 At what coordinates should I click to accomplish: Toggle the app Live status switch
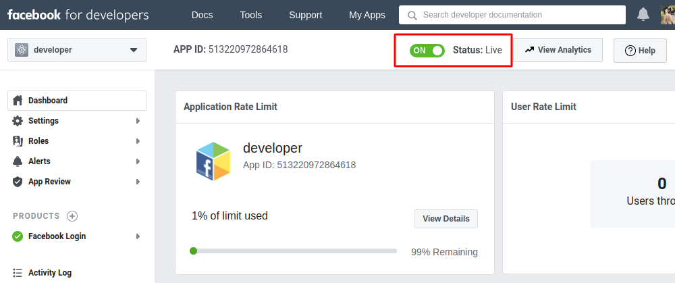point(427,50)
